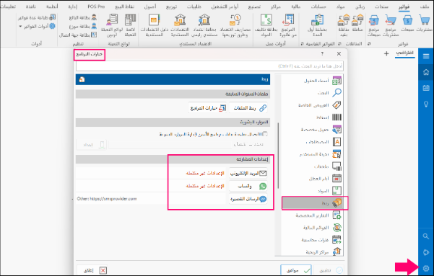The height and width of the screenshot is (276, 434).
Task: Click خيارات الترفيع button
Action: [x=207, y=108]
